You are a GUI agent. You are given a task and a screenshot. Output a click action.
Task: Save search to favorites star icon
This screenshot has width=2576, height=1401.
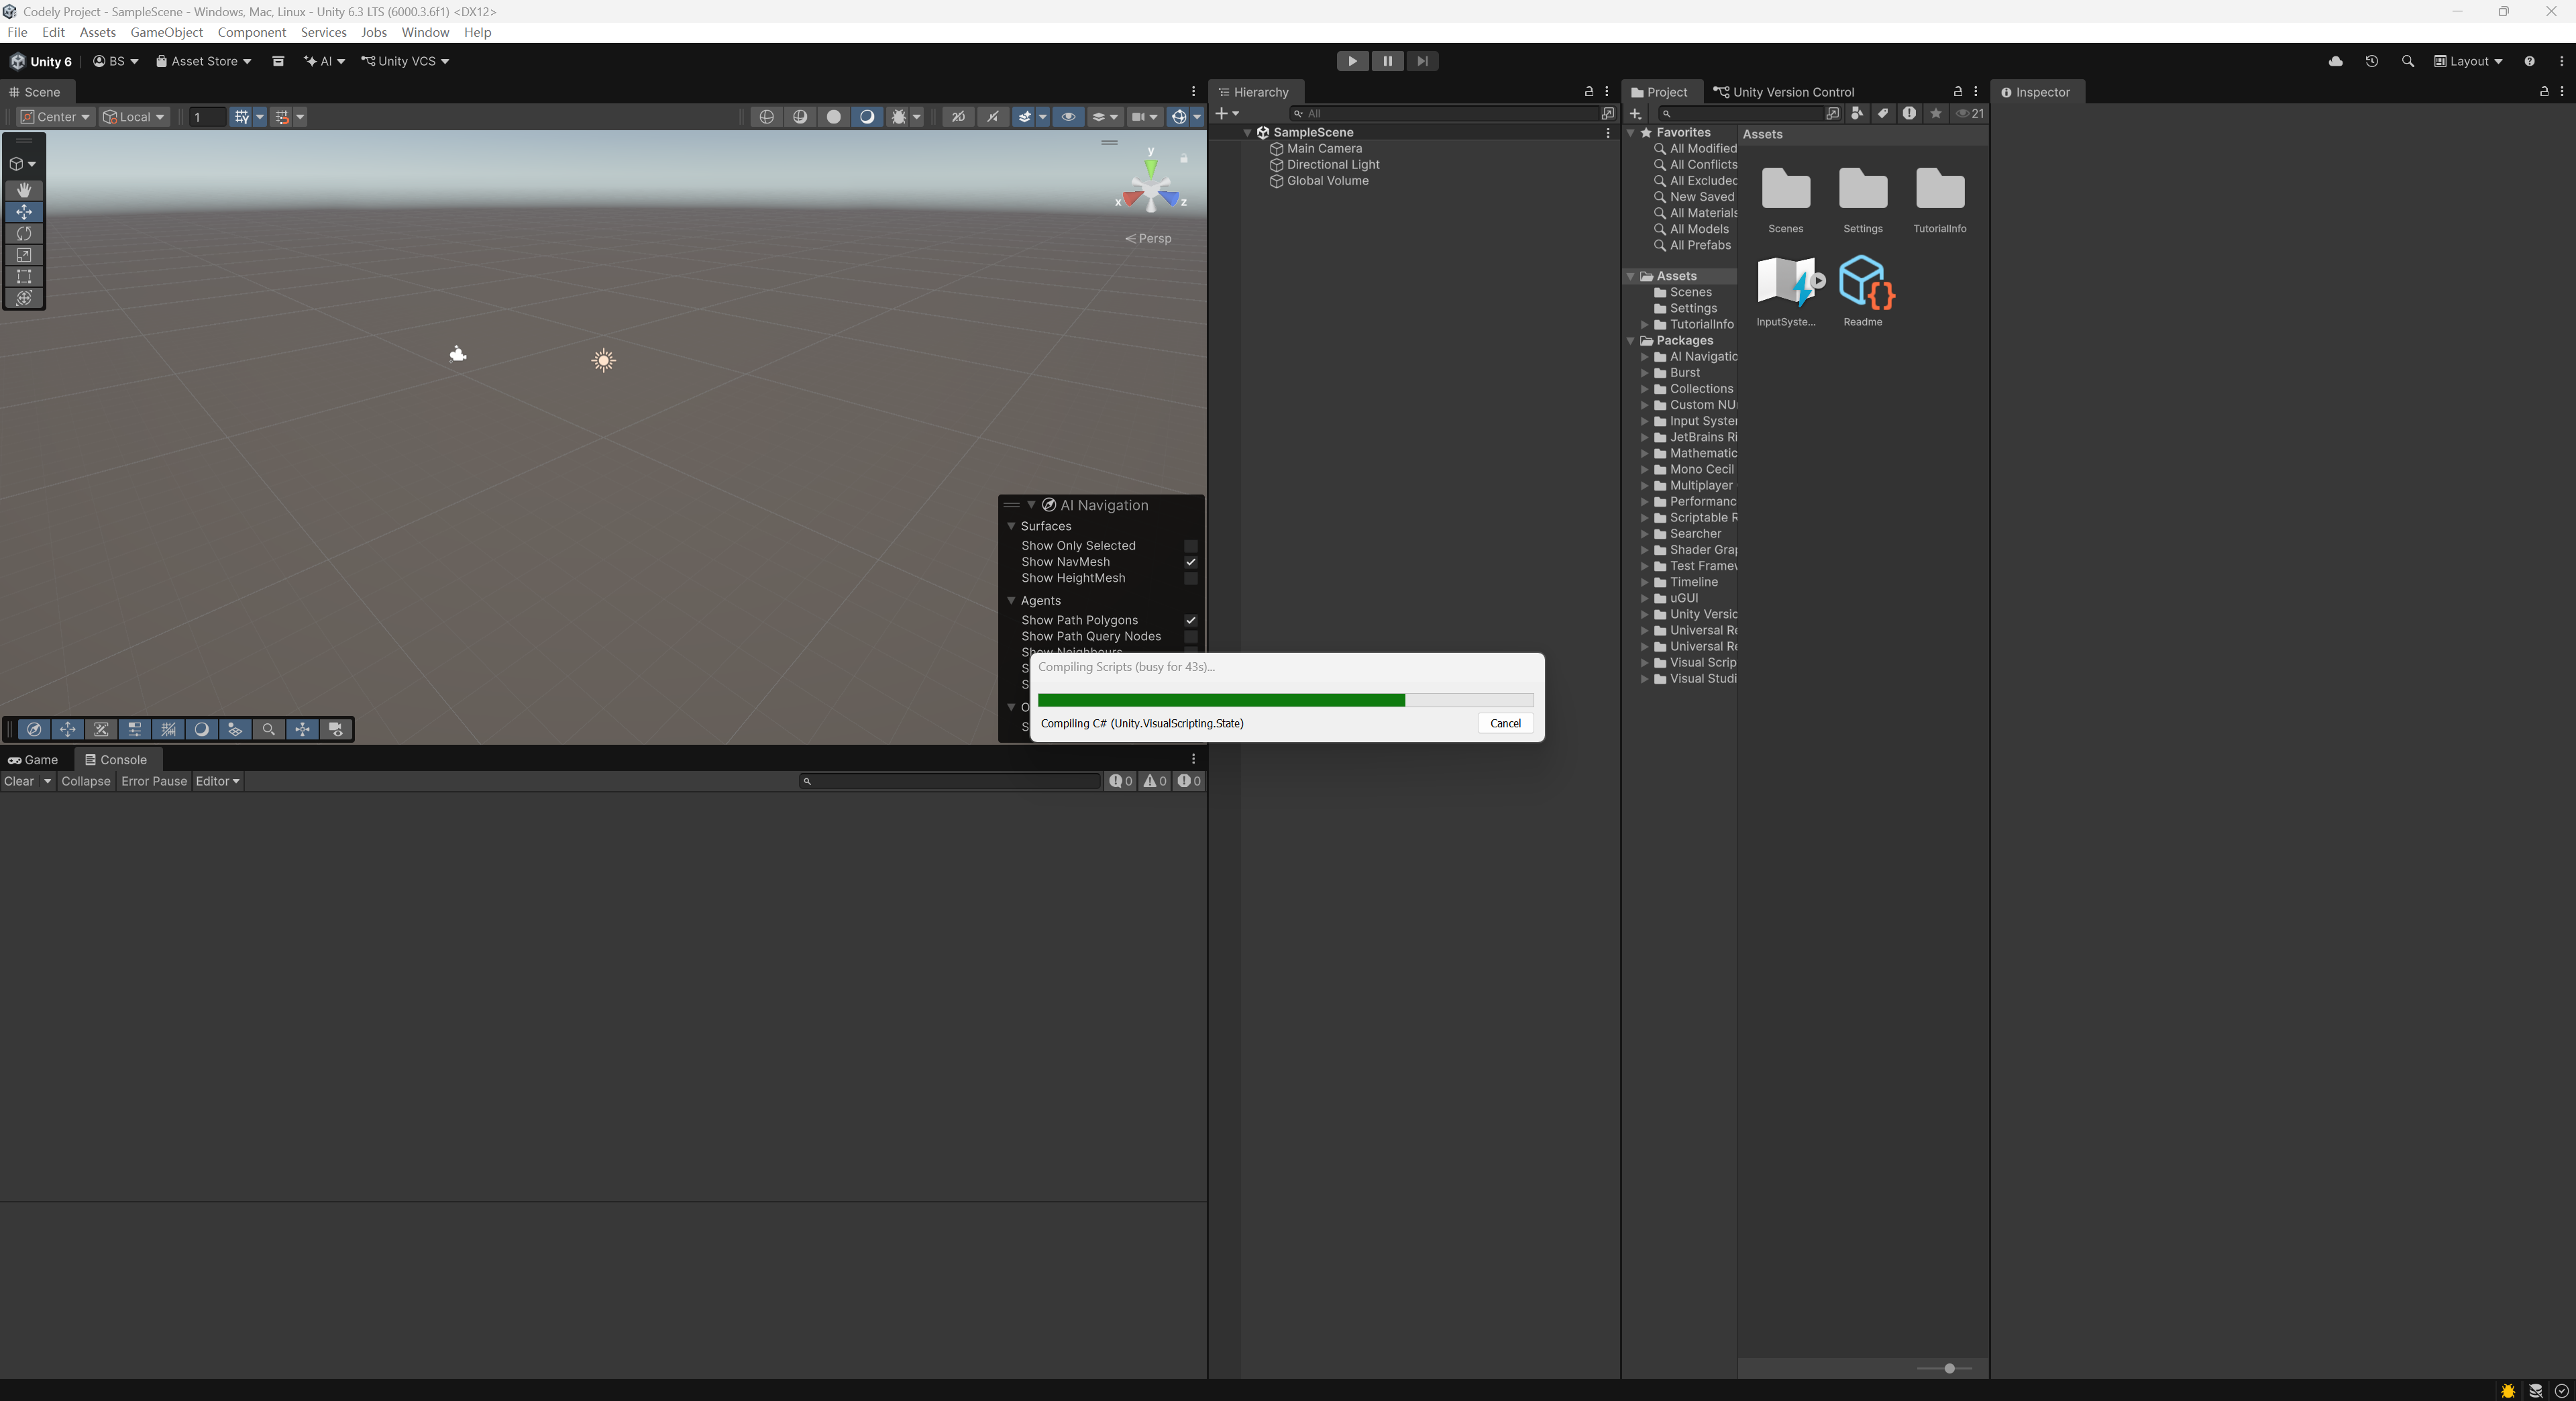(x=1936, y=113)
